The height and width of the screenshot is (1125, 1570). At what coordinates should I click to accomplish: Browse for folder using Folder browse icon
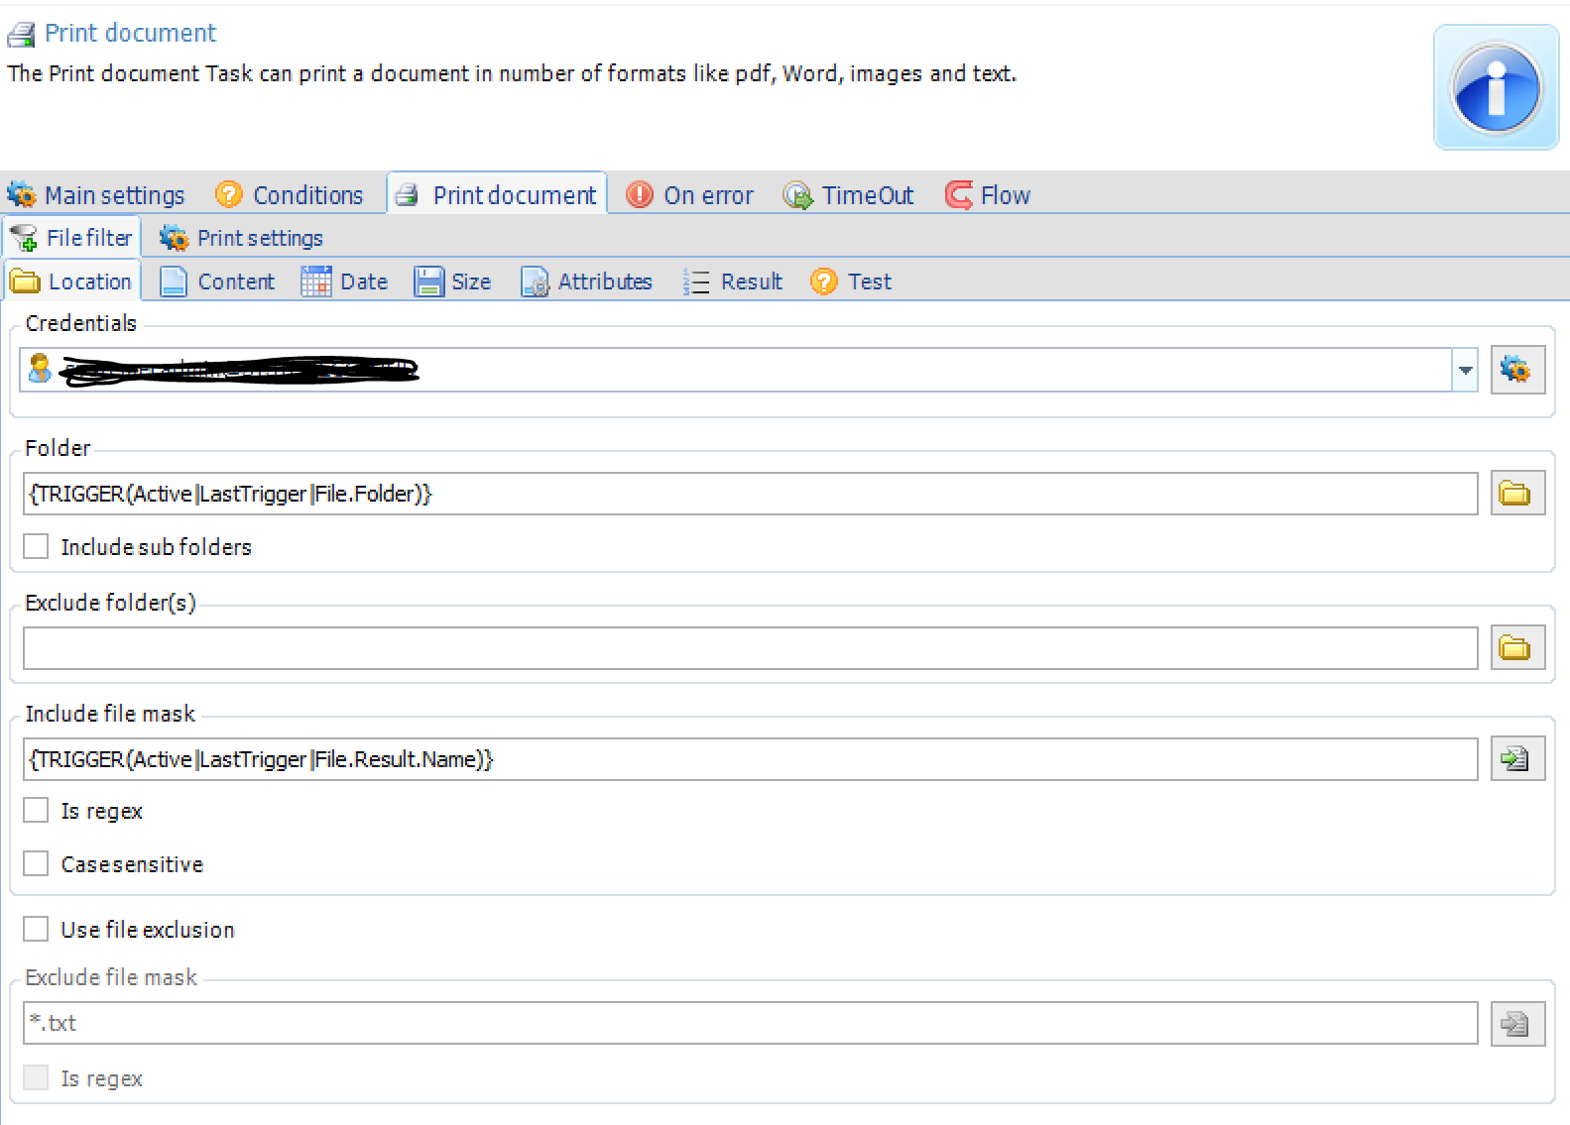(x=1516, y=494)
